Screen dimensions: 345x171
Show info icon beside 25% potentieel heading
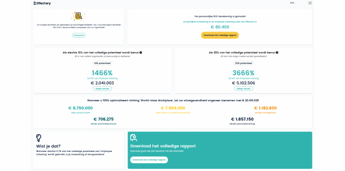pyautogui.click(x=277, y=52)
